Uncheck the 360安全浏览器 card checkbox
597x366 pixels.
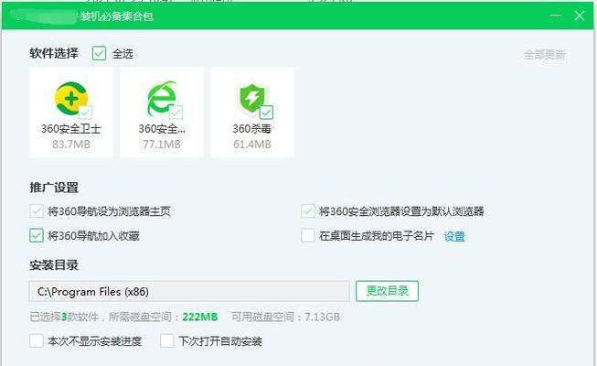176,112
